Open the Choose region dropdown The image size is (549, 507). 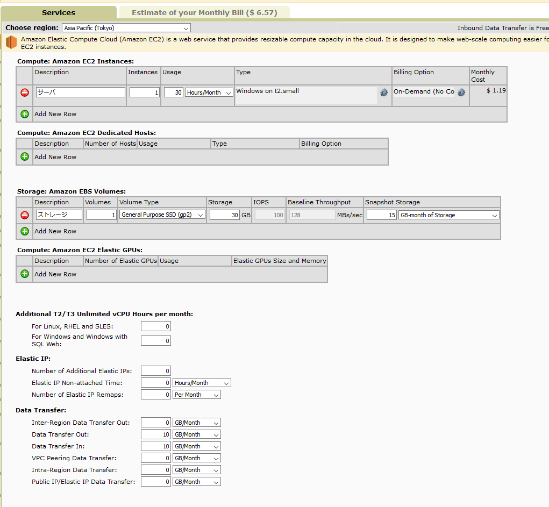[126, 28]
